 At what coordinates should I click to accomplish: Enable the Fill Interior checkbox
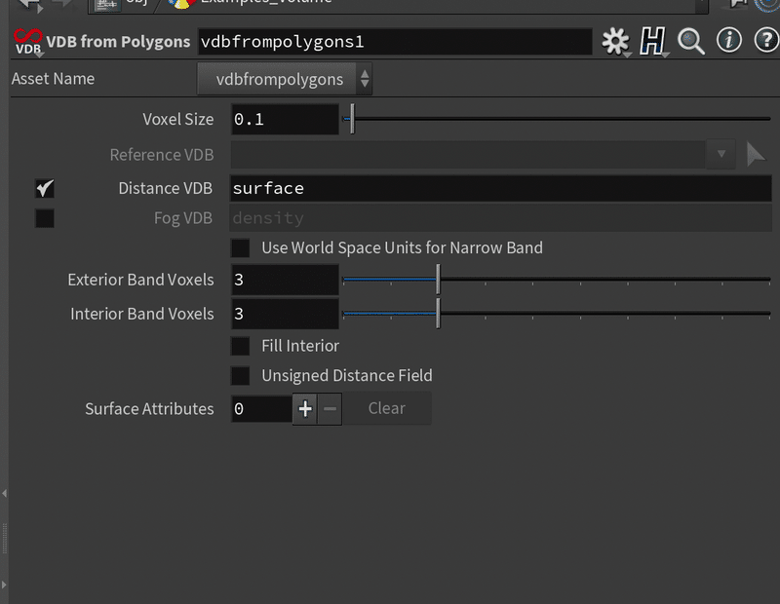point(240,346)
